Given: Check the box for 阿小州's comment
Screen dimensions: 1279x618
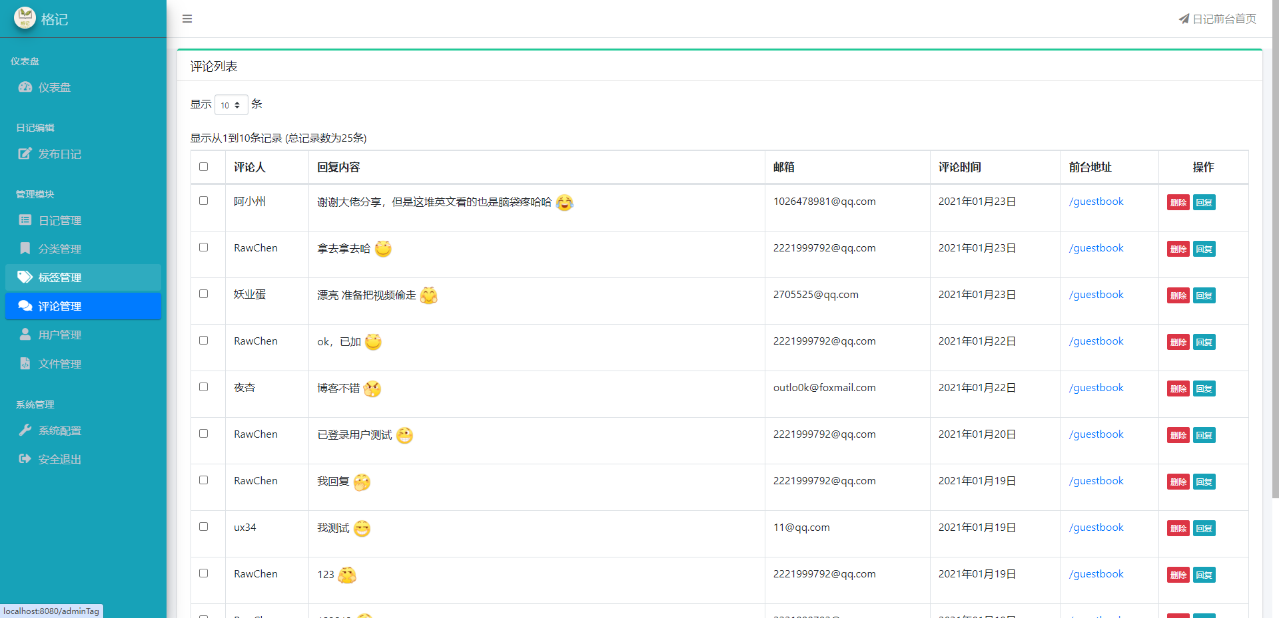Looking at the screenshot, I should pyautogui.click(x=204, y=201).
